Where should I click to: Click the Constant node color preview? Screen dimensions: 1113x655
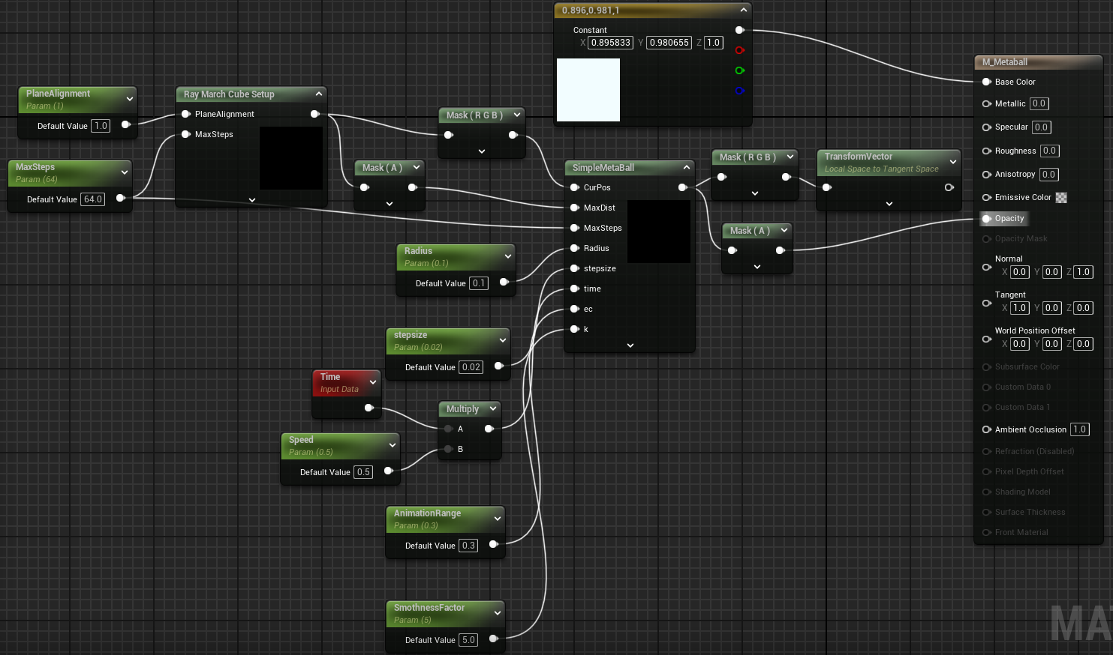588,90
